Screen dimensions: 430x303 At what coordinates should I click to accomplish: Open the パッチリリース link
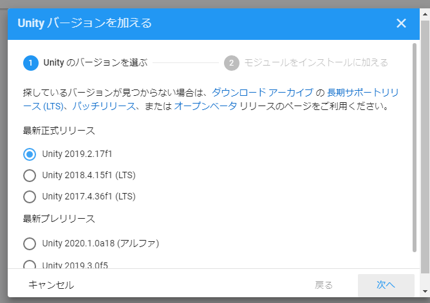click(x=104, y=106)
